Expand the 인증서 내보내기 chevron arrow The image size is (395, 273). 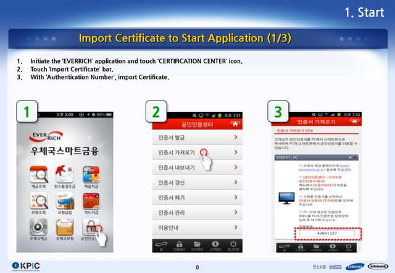click(x=236, y=167)
